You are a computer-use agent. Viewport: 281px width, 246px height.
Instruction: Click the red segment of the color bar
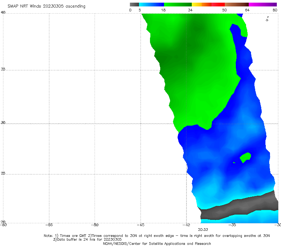pyautogui.click(x=218, y=5)
